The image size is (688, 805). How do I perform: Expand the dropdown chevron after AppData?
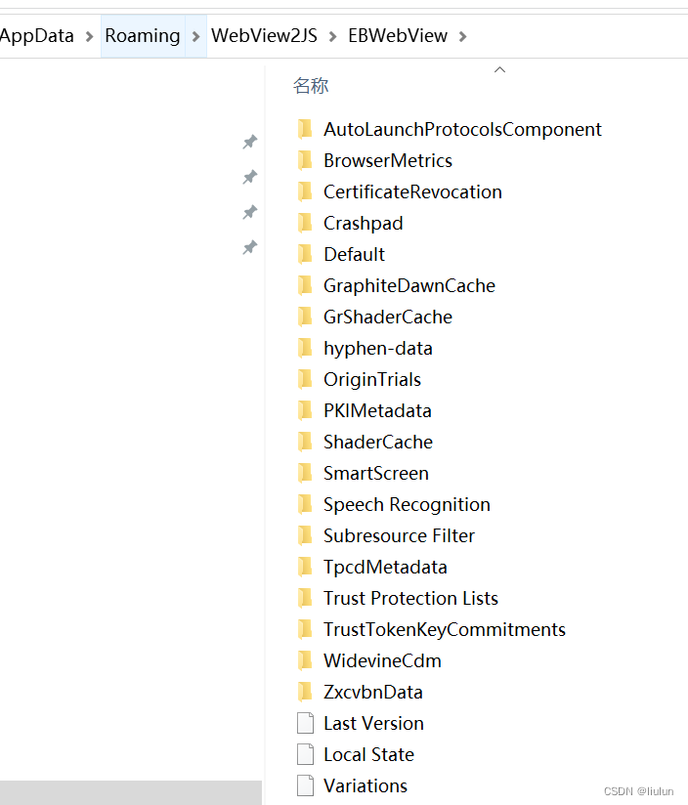point(89,36)
